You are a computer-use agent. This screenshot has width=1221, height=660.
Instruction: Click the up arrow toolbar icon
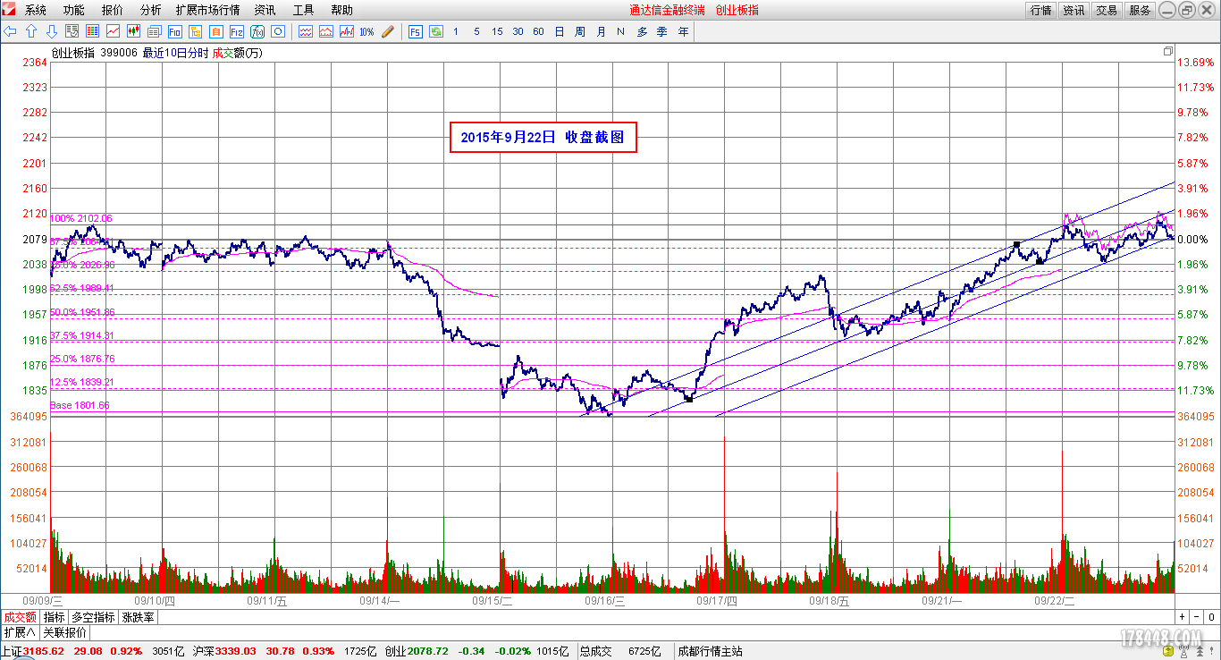31,31
